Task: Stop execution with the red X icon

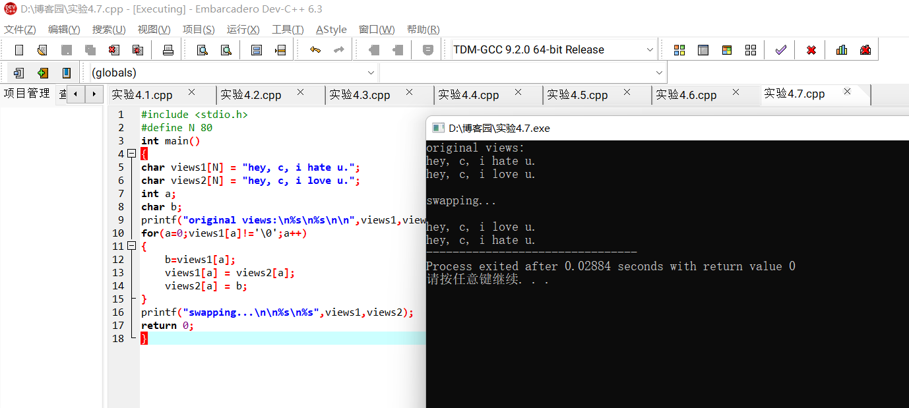Action: [811, 50]
